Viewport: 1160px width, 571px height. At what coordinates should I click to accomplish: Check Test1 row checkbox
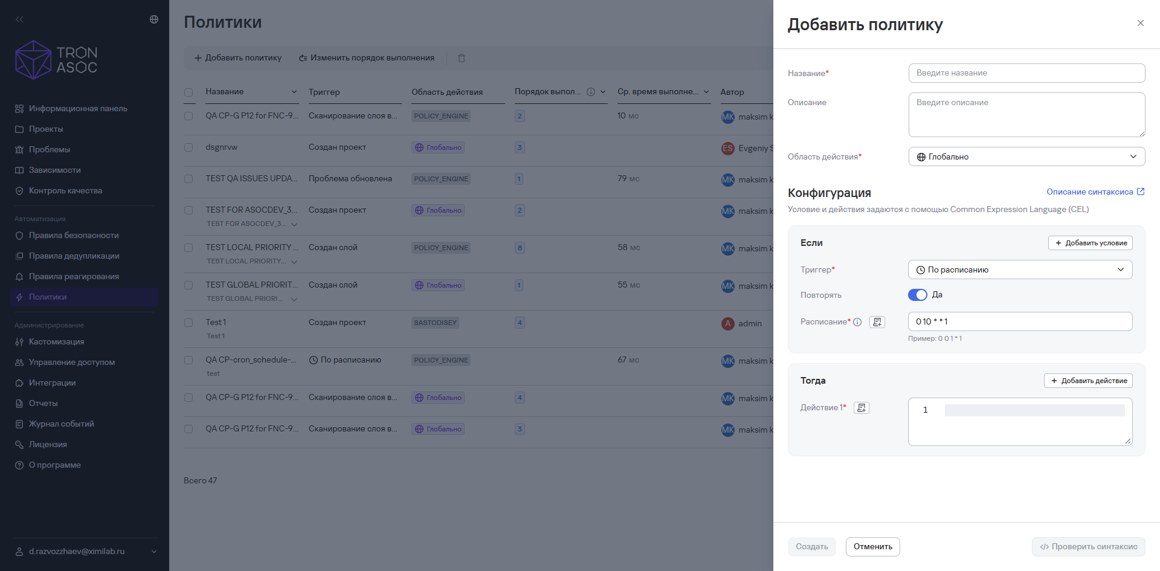[188, 323]
